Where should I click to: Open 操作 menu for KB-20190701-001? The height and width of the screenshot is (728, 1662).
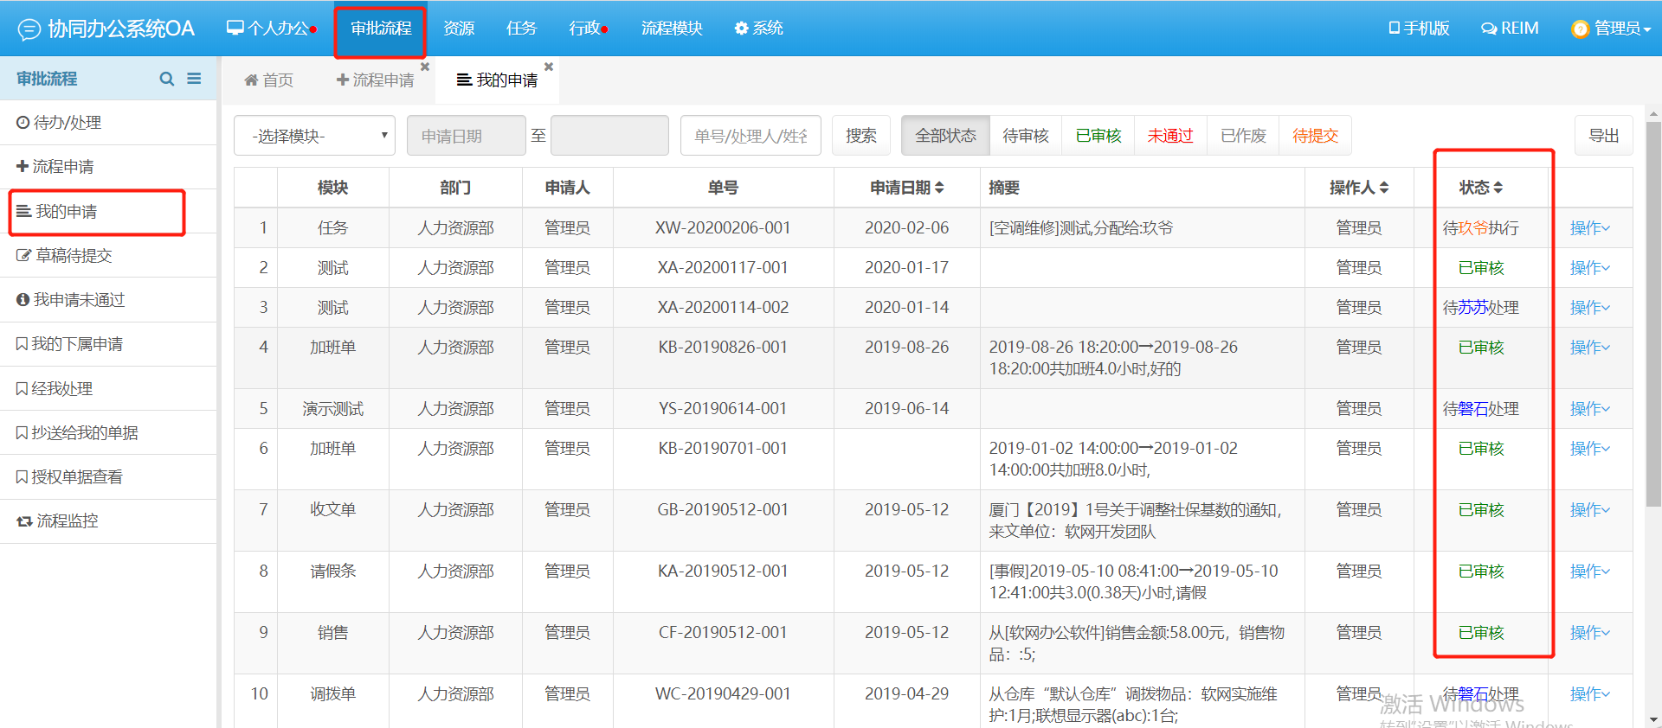(x=1590, y=449)
